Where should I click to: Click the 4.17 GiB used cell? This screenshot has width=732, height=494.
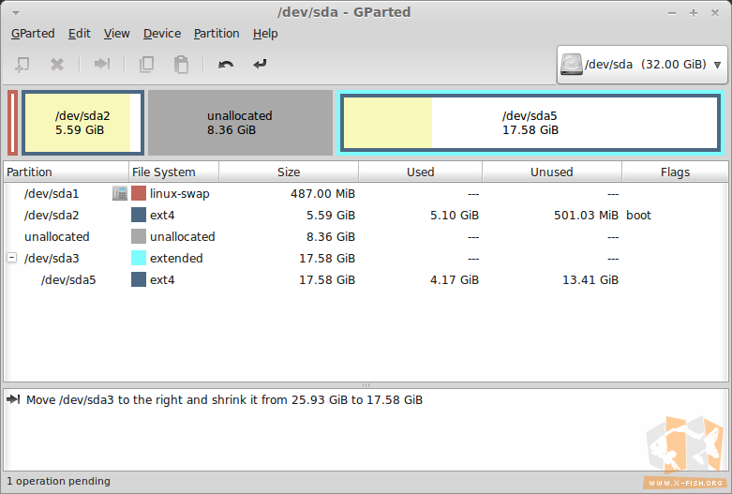[455, 279]
